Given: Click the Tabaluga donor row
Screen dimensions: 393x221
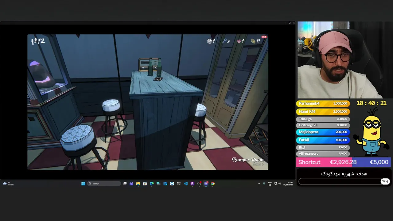Looking at the screenshot, I should [323, 119].
